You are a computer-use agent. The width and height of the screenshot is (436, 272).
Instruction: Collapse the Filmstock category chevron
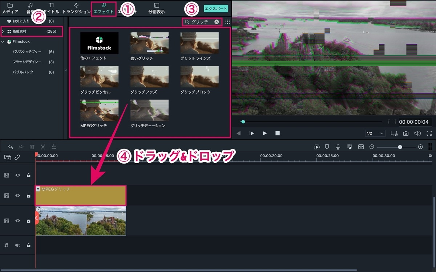tap(3, 42)
